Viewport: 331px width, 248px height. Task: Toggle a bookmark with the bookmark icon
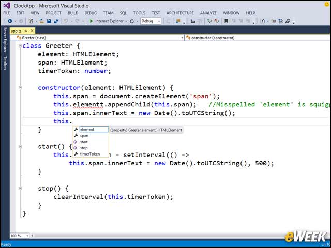[227, 21]
